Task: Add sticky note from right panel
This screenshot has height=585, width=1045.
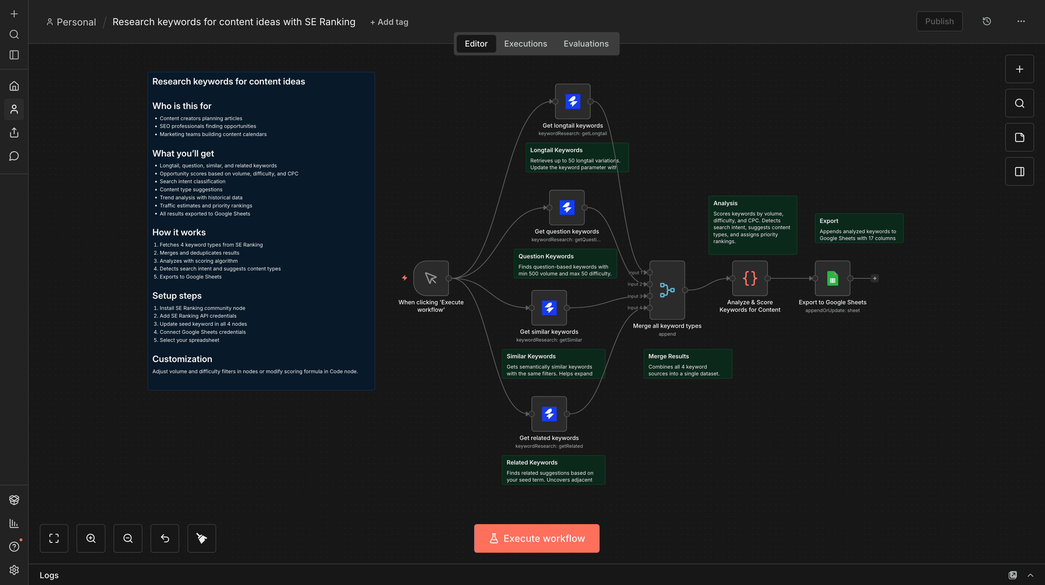Action: (1019, 137)
